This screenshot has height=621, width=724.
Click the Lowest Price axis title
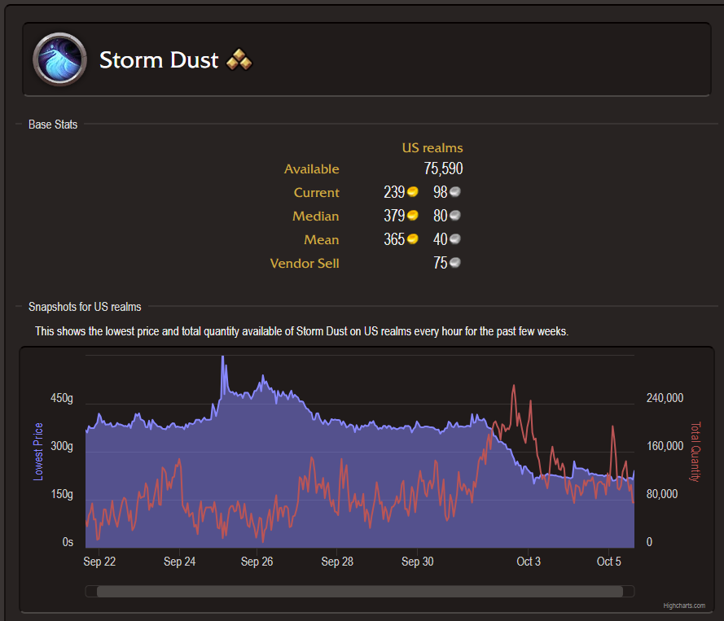point(38,452)
